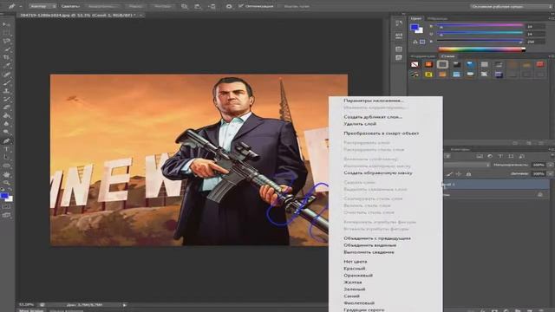555x312 pixels.
Task: Choose Параметры наложения from context menu
Action: coord(374,101)
